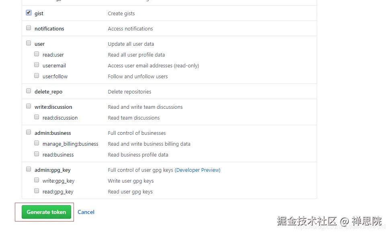Select the user:follow checkbox
Screen dimensions: 389x234
pyautogui.click(x=37, y=76)
